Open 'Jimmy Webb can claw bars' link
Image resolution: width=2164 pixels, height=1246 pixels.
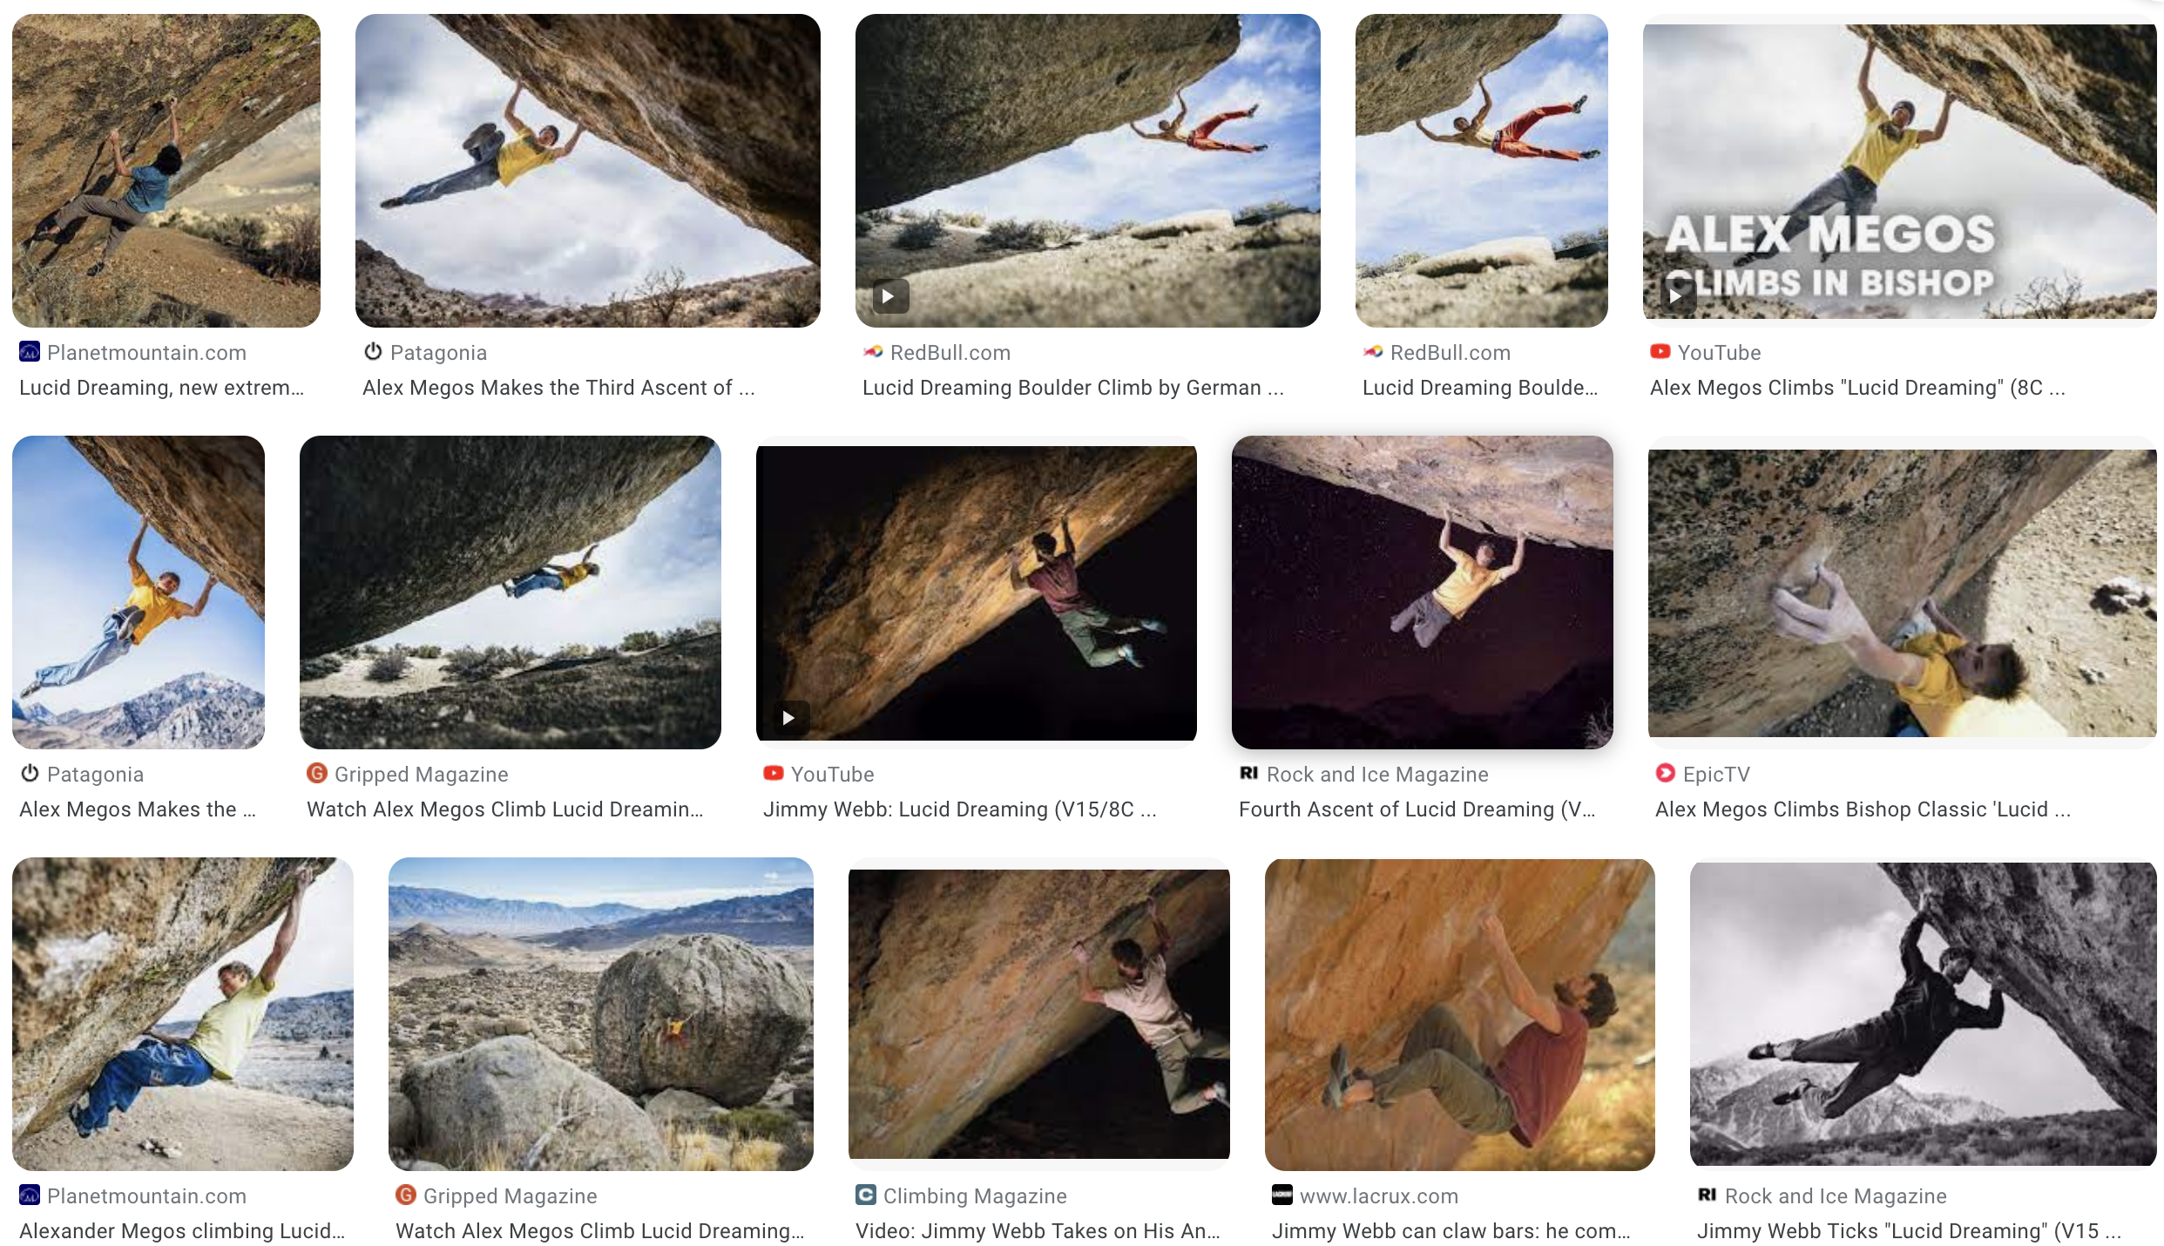coord(1451,1231)
